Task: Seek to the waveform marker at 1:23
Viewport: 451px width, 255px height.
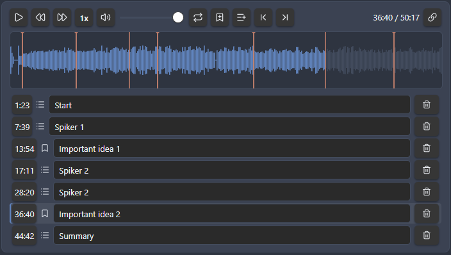Action: [22, 60]
